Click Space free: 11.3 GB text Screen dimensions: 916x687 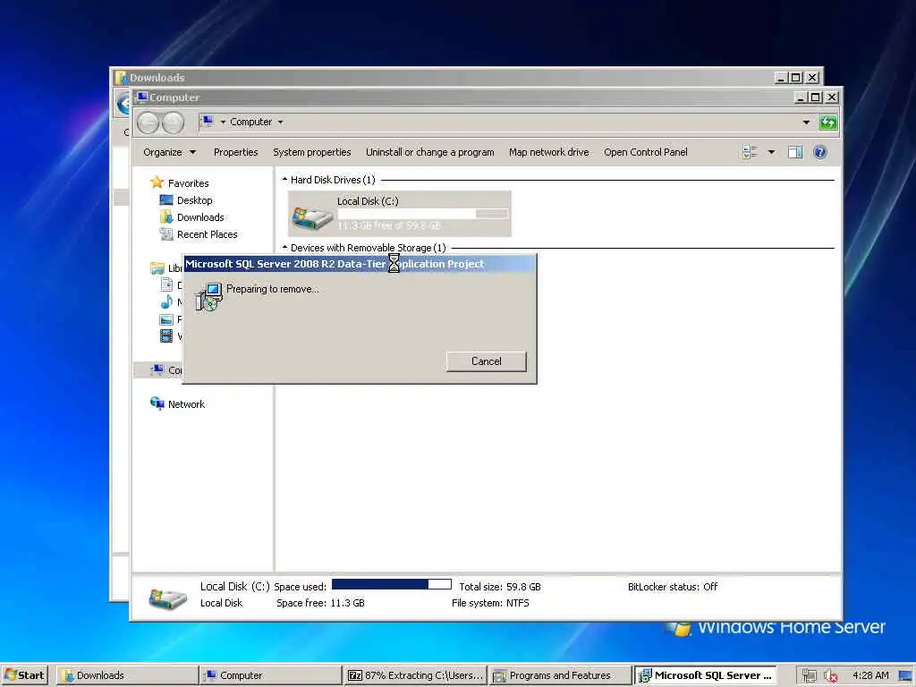click(320, 603)
